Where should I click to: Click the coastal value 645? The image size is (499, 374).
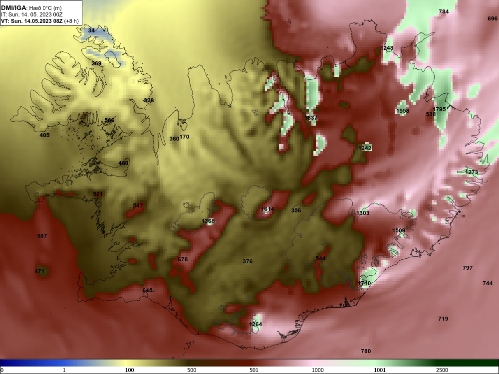[147, 290]
